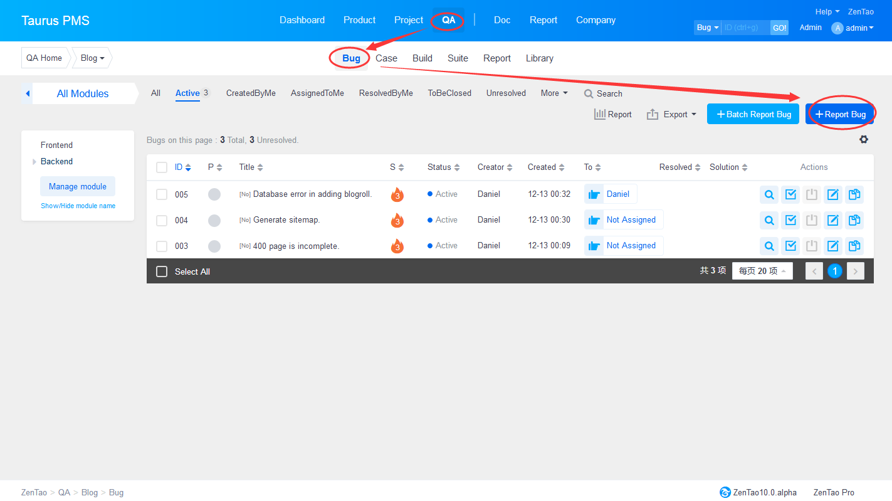Click severity flame icon for bug 003

coord(397,246)
